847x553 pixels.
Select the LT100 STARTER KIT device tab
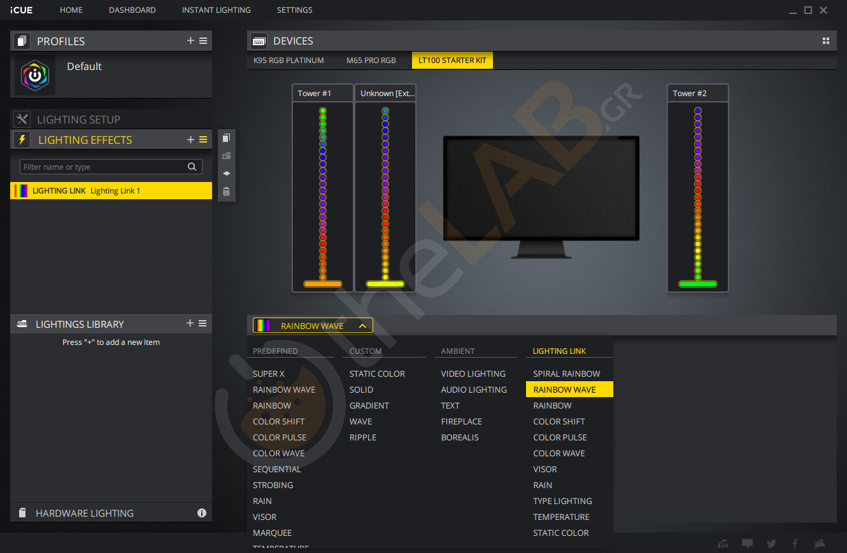tap(452, 60)
